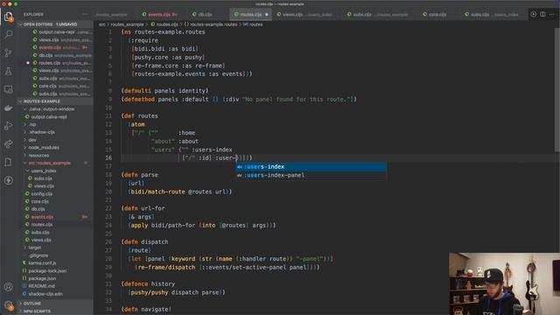Open editor More Actions ellipsis
The width and height of the screenshot is (560, 315).
tap(552, 14)
